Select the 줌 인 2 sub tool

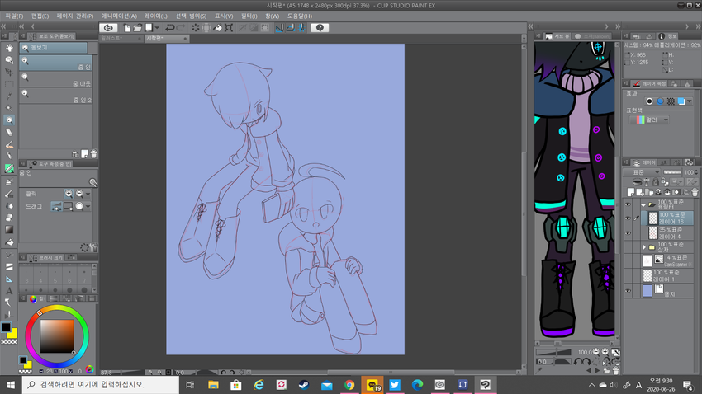click(55, 96)
